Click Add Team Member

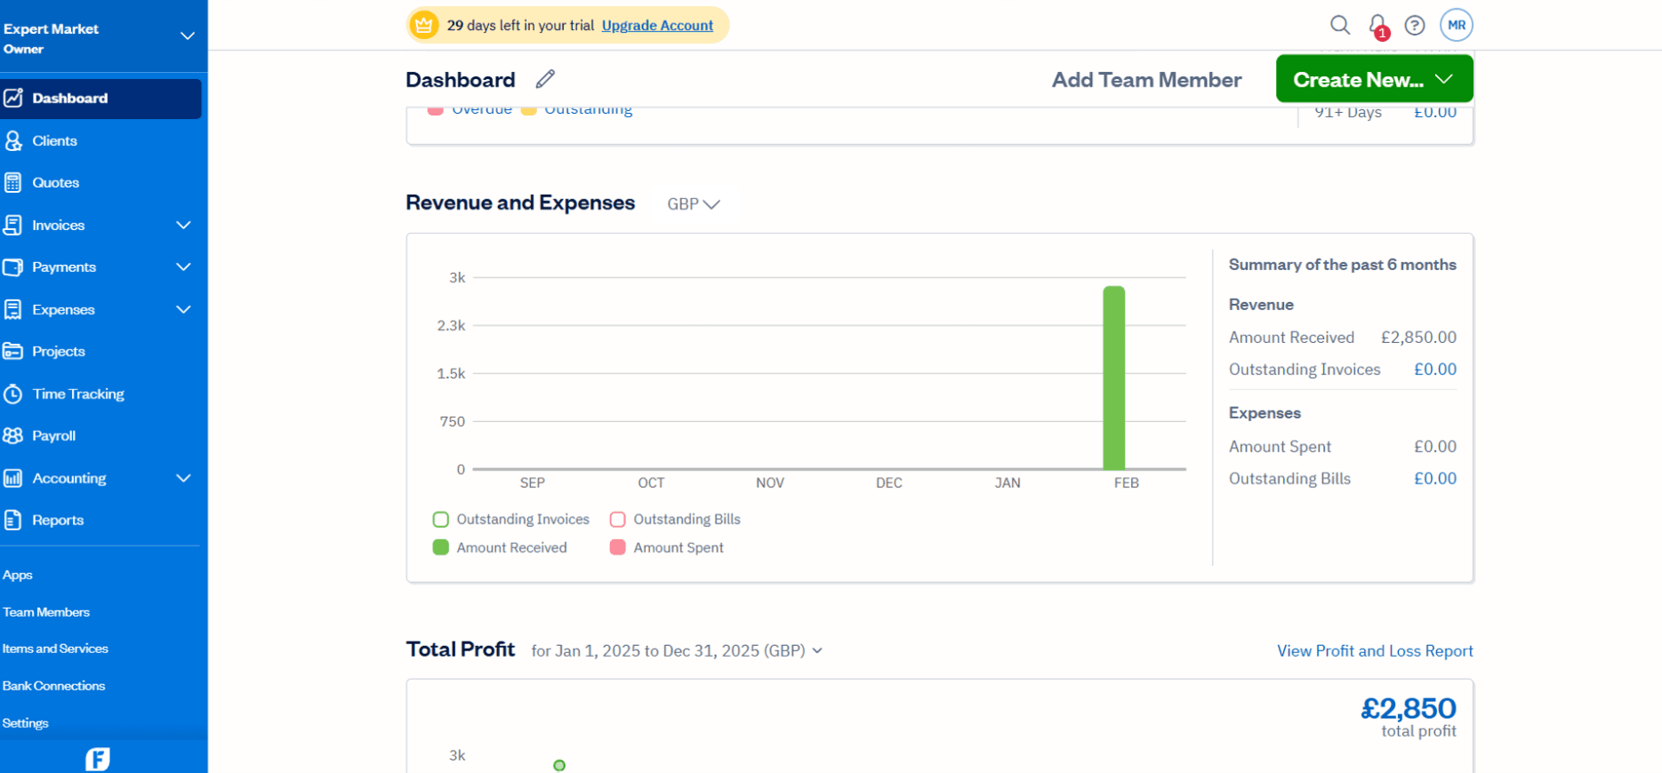click(x=1146, y=80)
